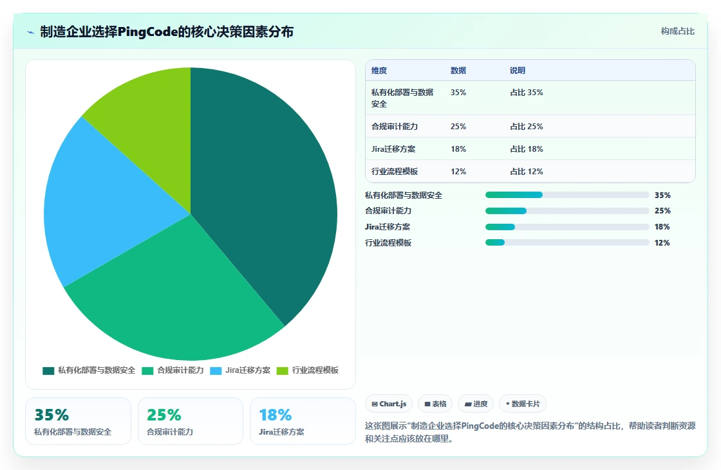Click legend label 行业流程模板
The image size is (721, 470).
315,370
